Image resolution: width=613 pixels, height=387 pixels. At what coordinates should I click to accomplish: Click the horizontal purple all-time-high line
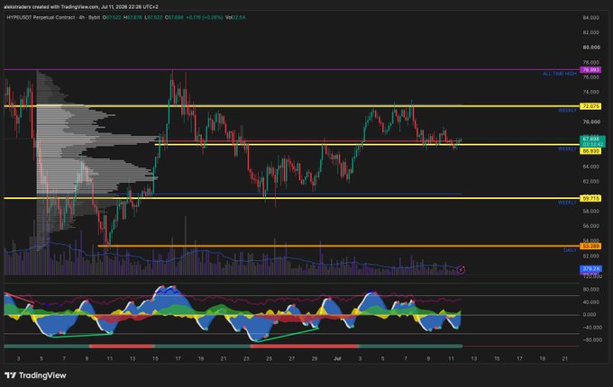click(291, 70)
